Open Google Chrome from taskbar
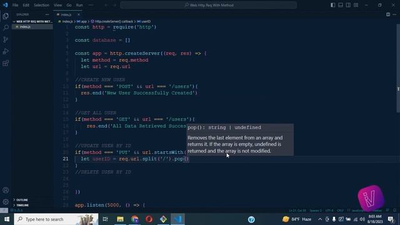 (x=135, y=219)
